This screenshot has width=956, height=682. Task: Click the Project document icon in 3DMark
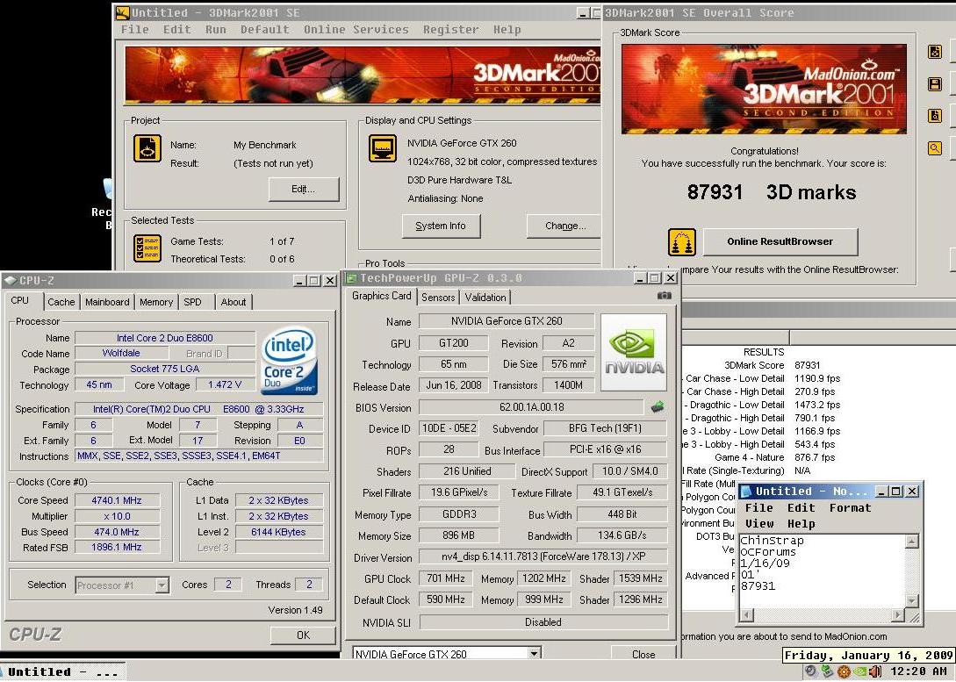147,148
